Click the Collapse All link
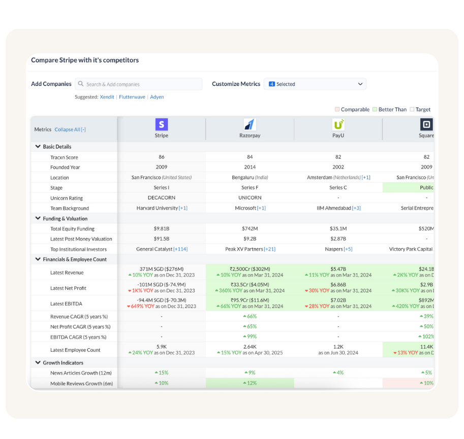The image size is (464, 439). click(70, 129)
